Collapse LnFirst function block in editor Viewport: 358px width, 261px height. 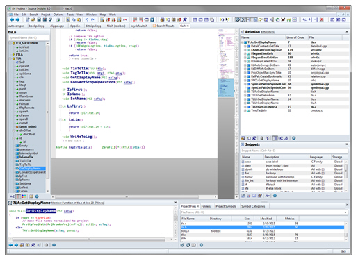(60, 106)
